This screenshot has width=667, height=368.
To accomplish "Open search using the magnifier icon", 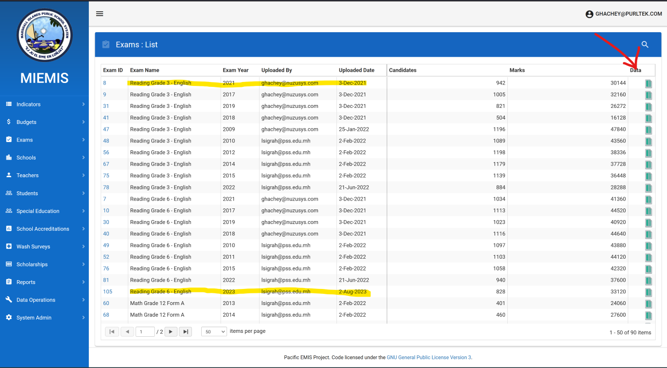I will tap(645, 44).
